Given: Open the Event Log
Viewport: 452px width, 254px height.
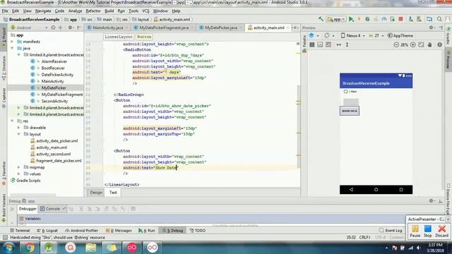Looking at the screenshot, I should [391, 231].
